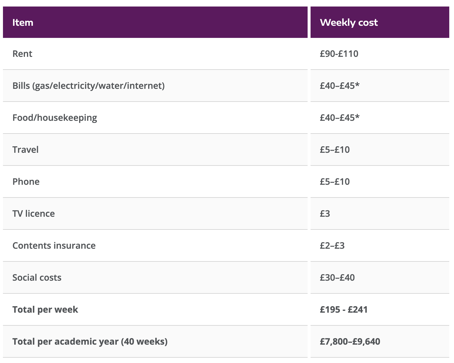Select the "Food/housekeeping" row label

(x=55, y=118)
